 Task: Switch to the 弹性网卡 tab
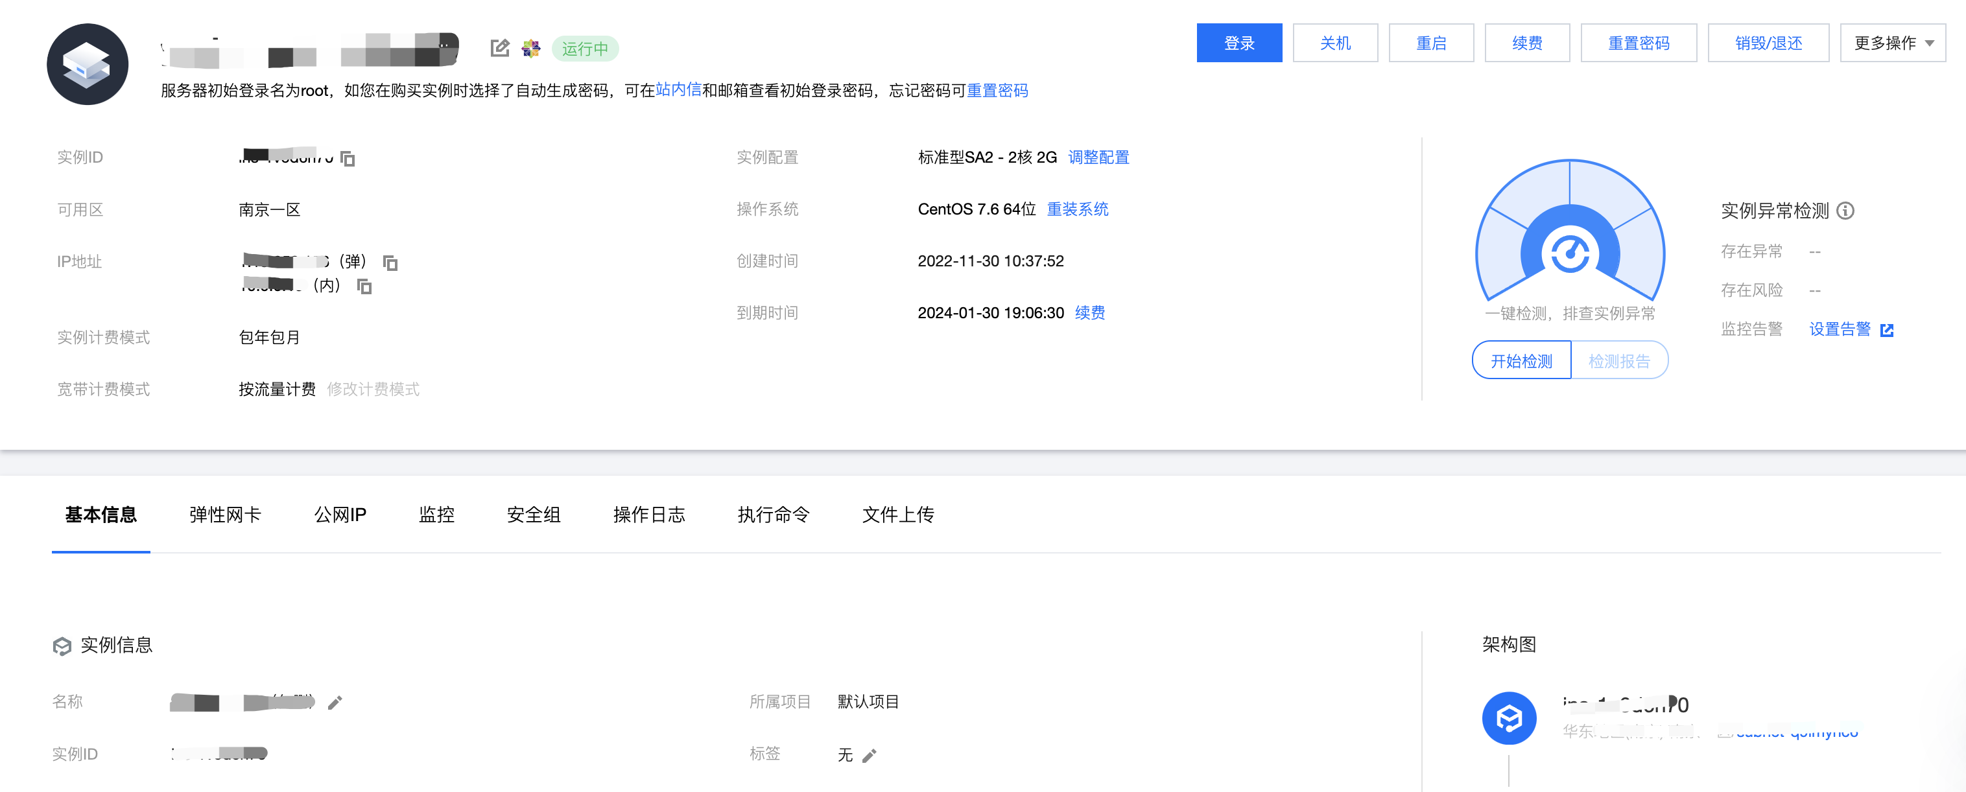225,514
